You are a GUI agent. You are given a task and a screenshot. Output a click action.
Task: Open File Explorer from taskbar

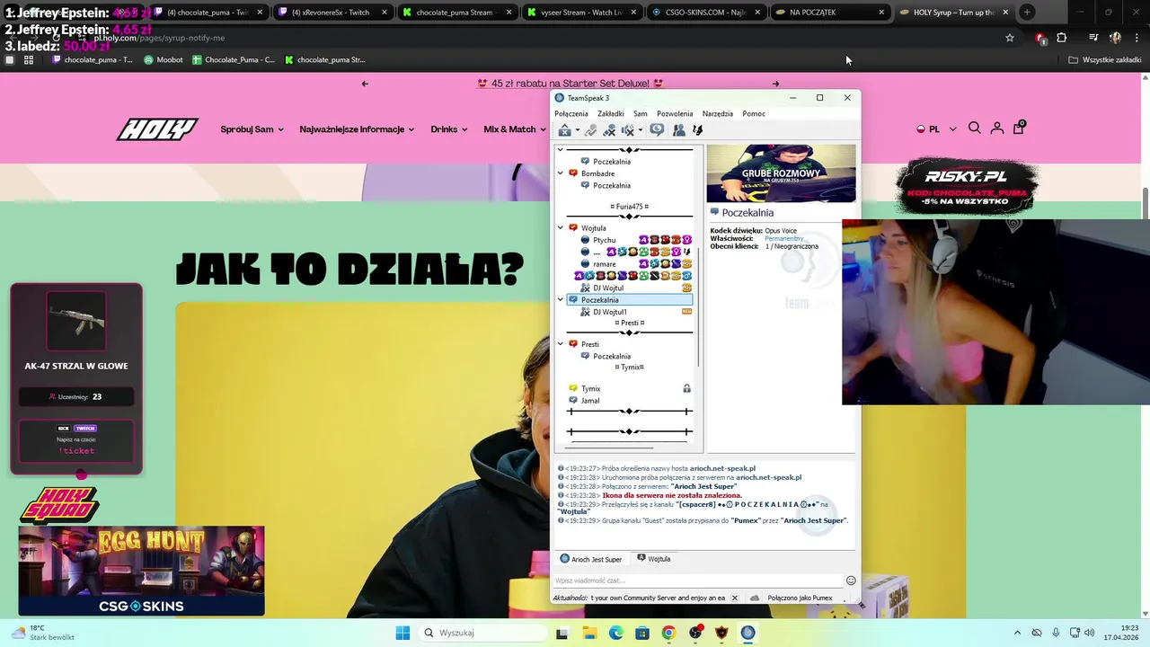pos(589,633)
